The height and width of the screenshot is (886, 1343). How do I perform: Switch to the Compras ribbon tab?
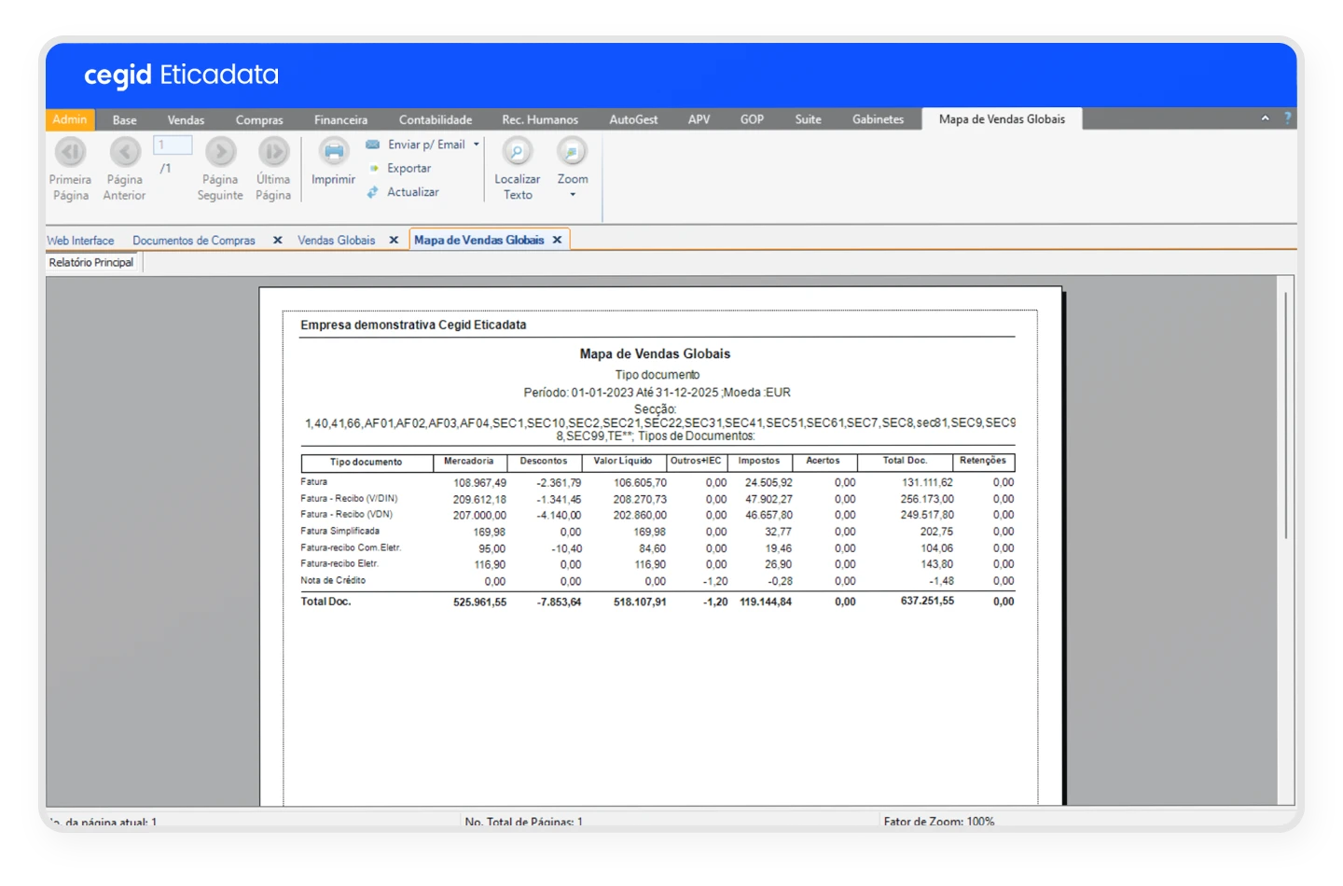pos(259,119)
